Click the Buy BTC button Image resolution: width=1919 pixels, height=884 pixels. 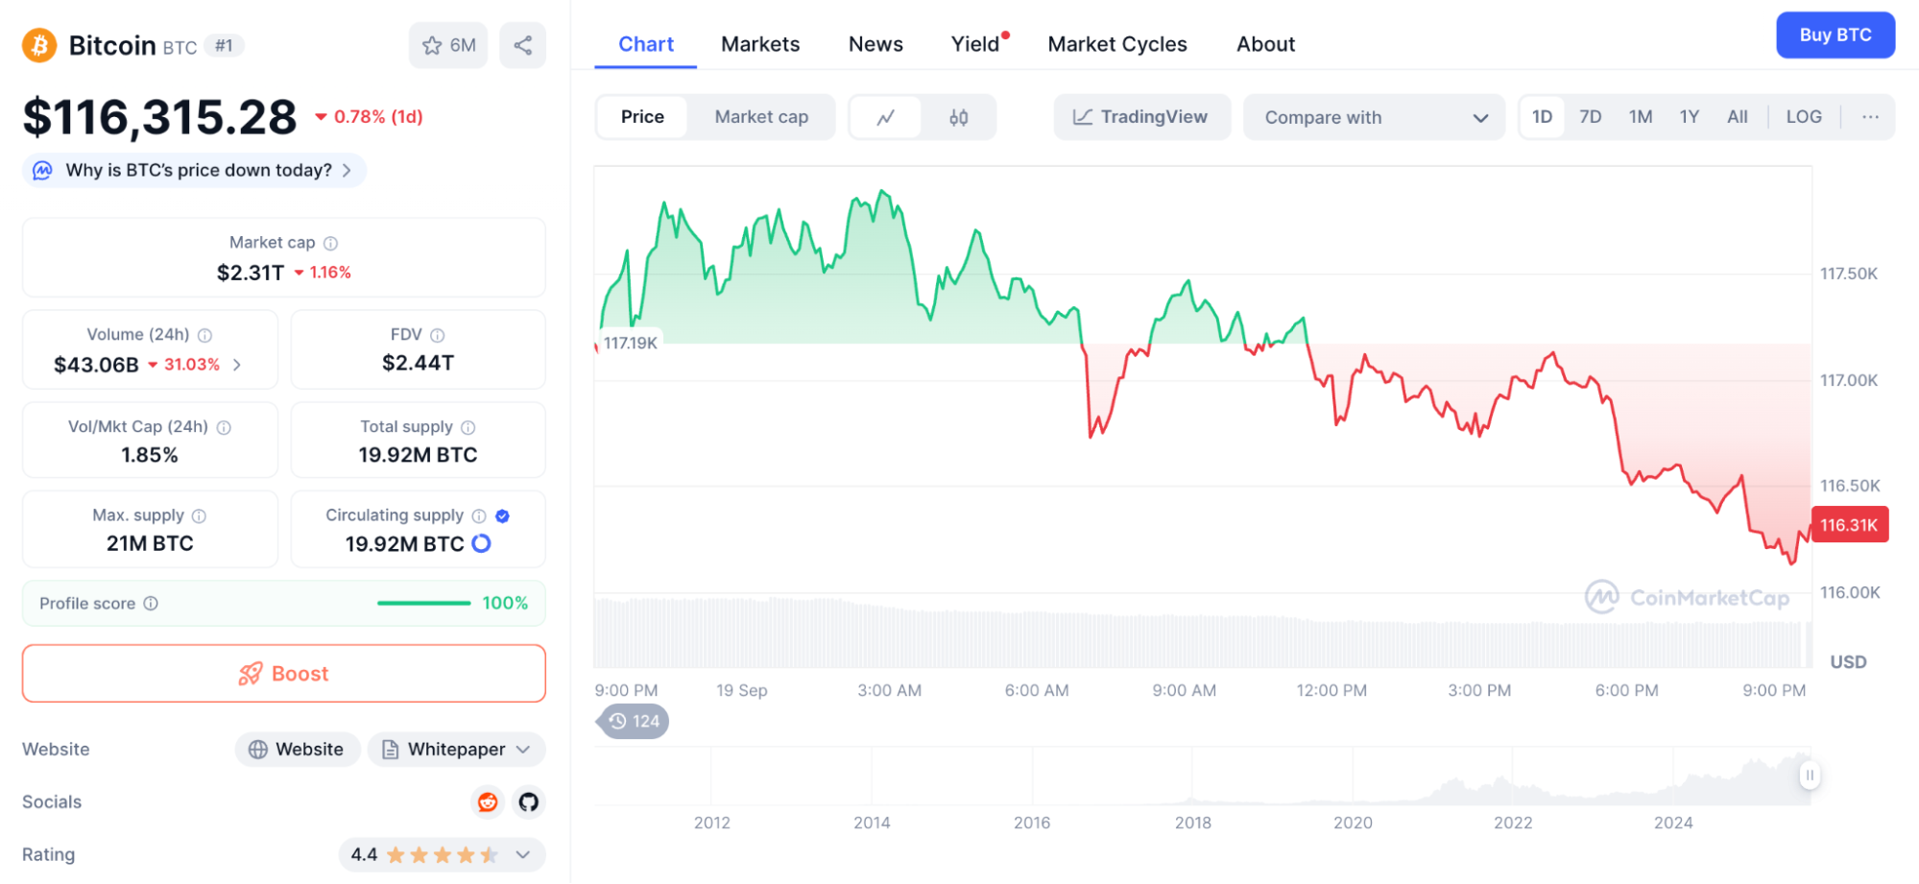[x=1835, y=36]
